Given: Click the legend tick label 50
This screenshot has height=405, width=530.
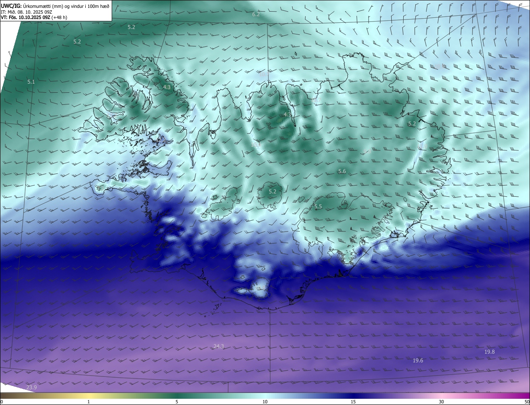Looking at the screenshot, I should (x=527, y=402).
